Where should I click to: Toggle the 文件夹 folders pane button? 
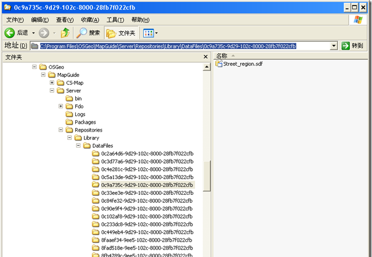tap(121, 33)
